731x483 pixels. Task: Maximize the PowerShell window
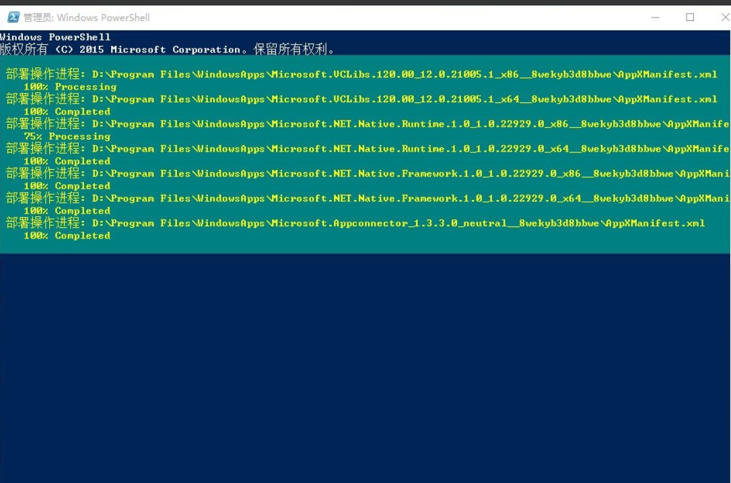[690, 18]
